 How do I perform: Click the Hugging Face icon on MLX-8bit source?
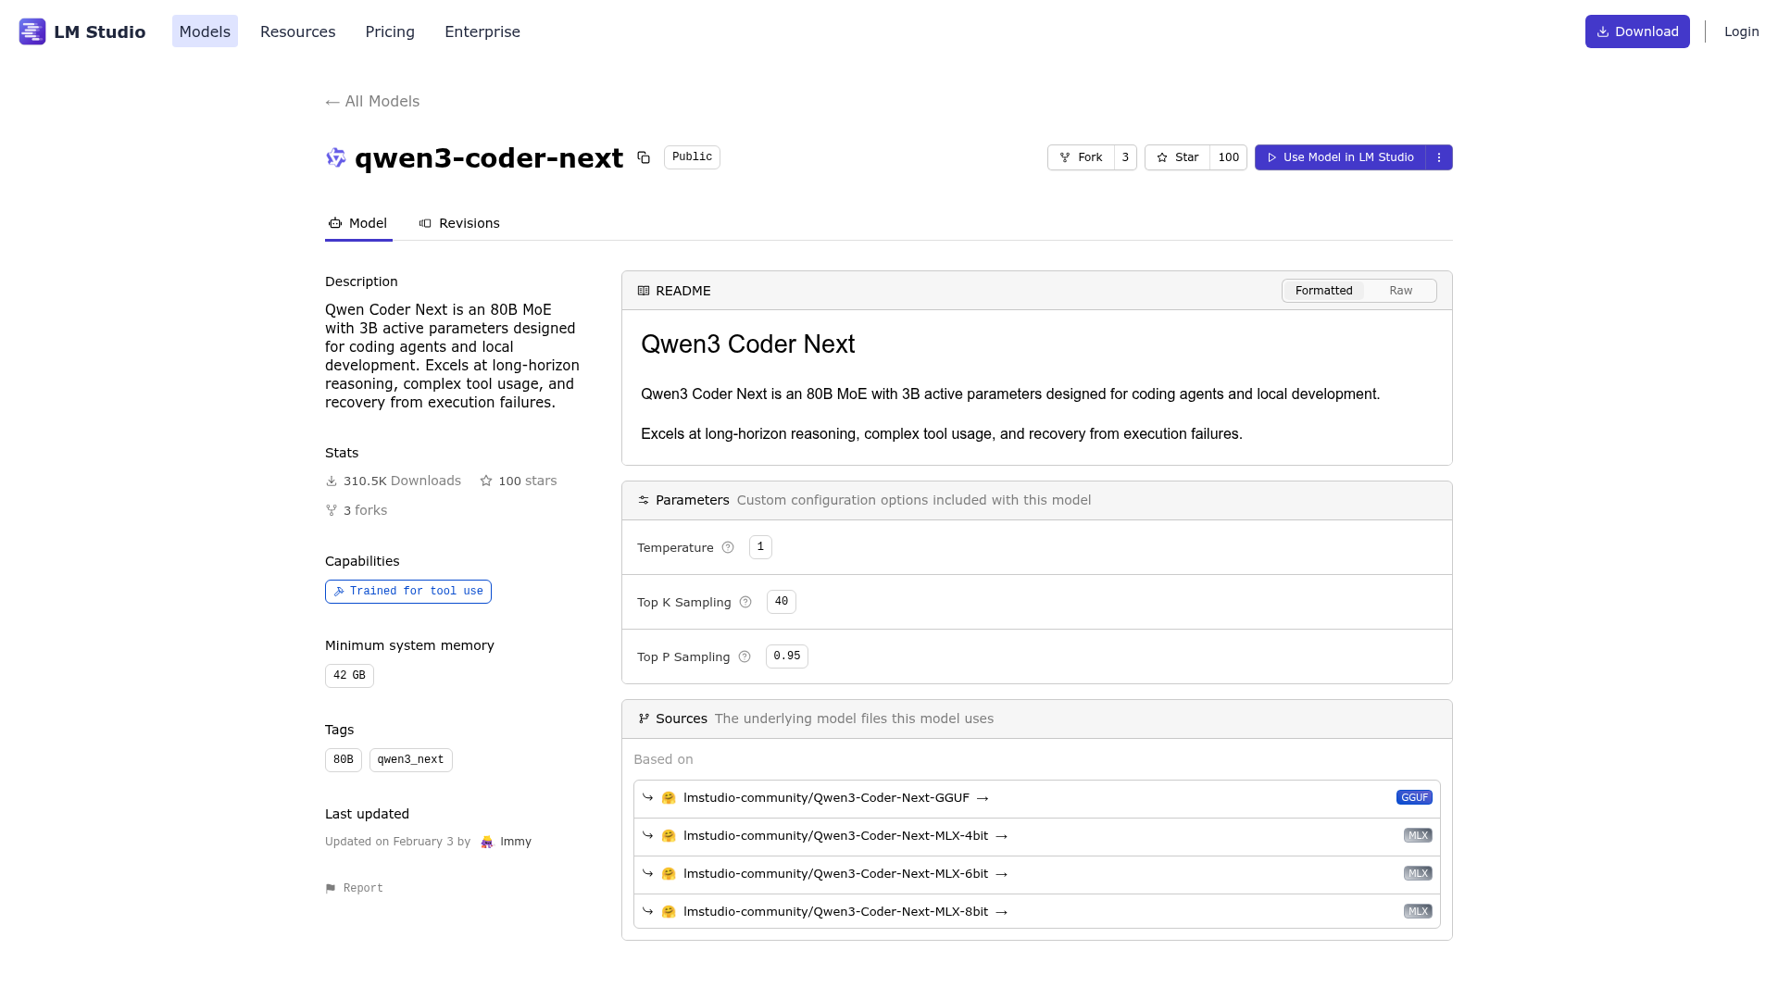click(x=669, y=911)
